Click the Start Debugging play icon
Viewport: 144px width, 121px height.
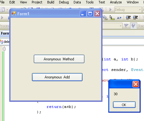[110, 10]
